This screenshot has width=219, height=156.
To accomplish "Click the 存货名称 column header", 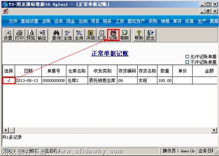I will click(x=147, y=71).
